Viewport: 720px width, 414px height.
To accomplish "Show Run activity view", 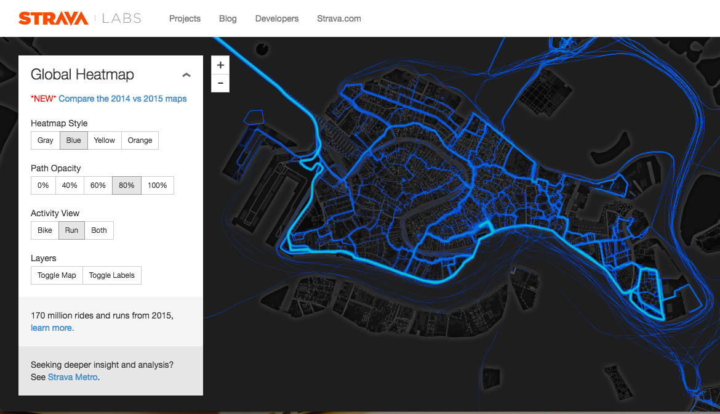I will [x=71, y=230].
